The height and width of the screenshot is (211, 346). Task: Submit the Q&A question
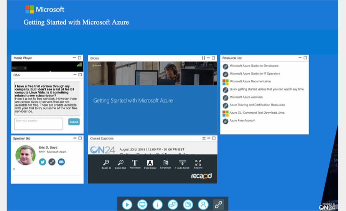74,122
